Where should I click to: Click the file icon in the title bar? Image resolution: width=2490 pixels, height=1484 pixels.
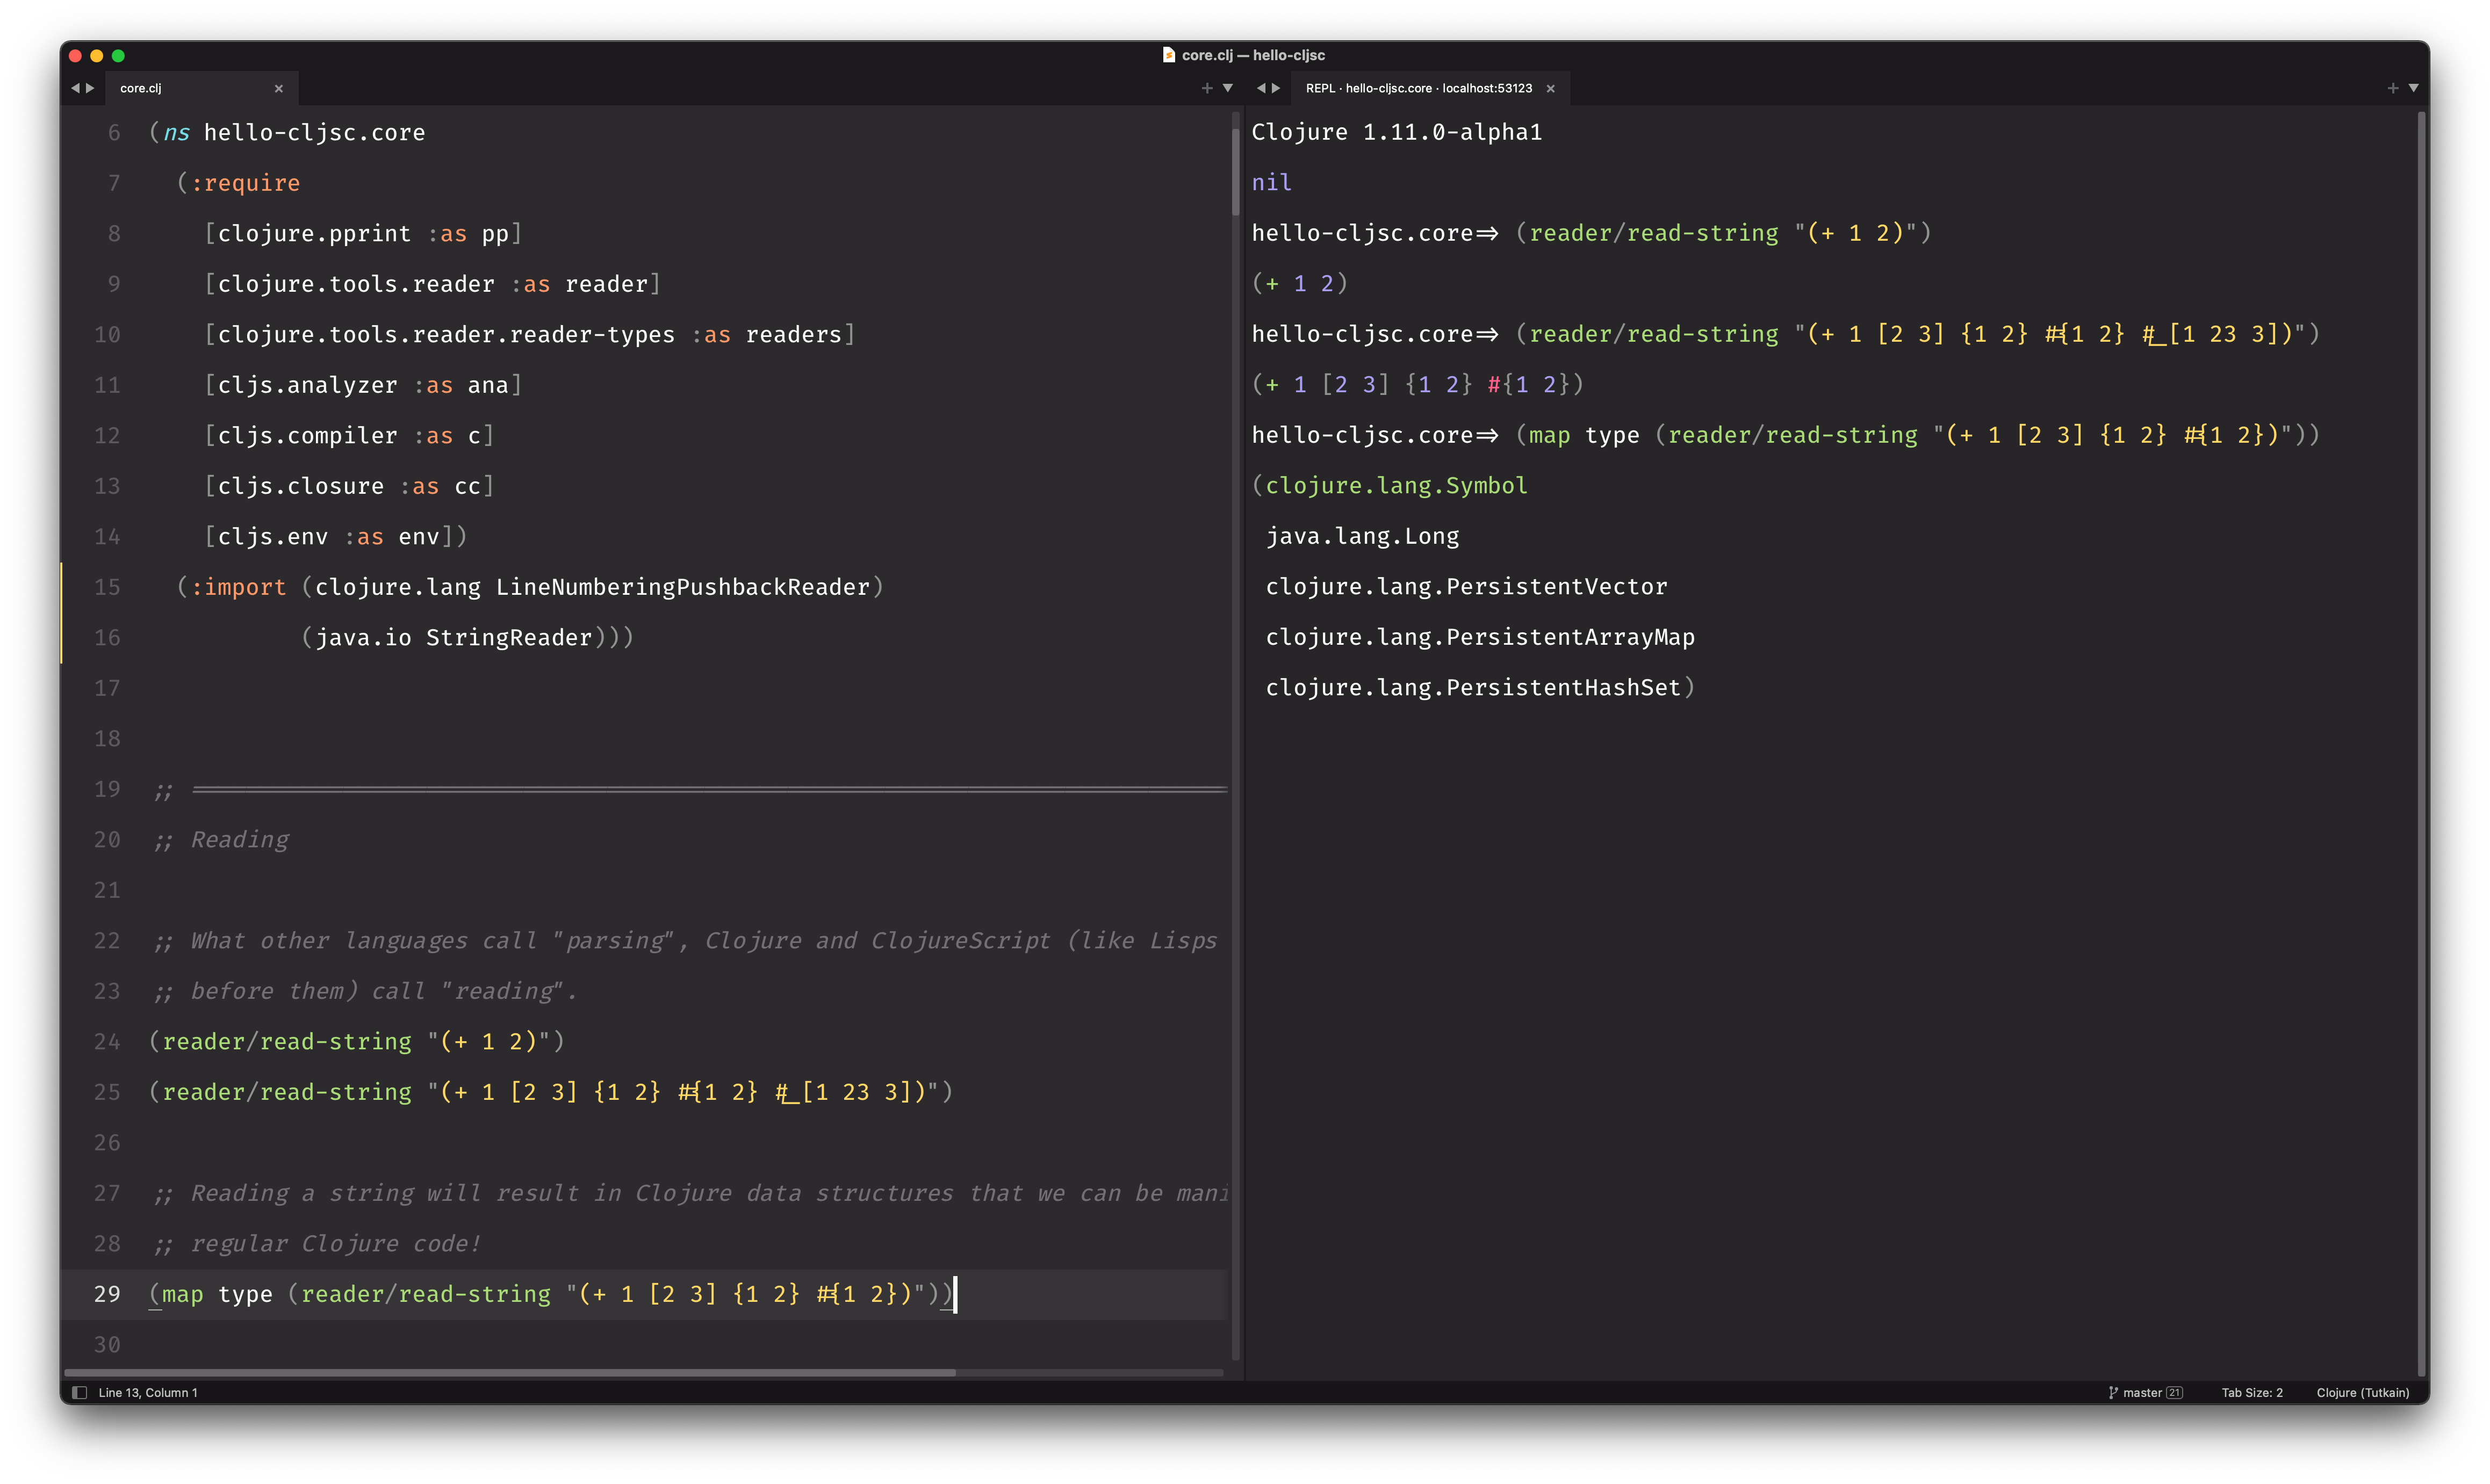point(1168,55)
